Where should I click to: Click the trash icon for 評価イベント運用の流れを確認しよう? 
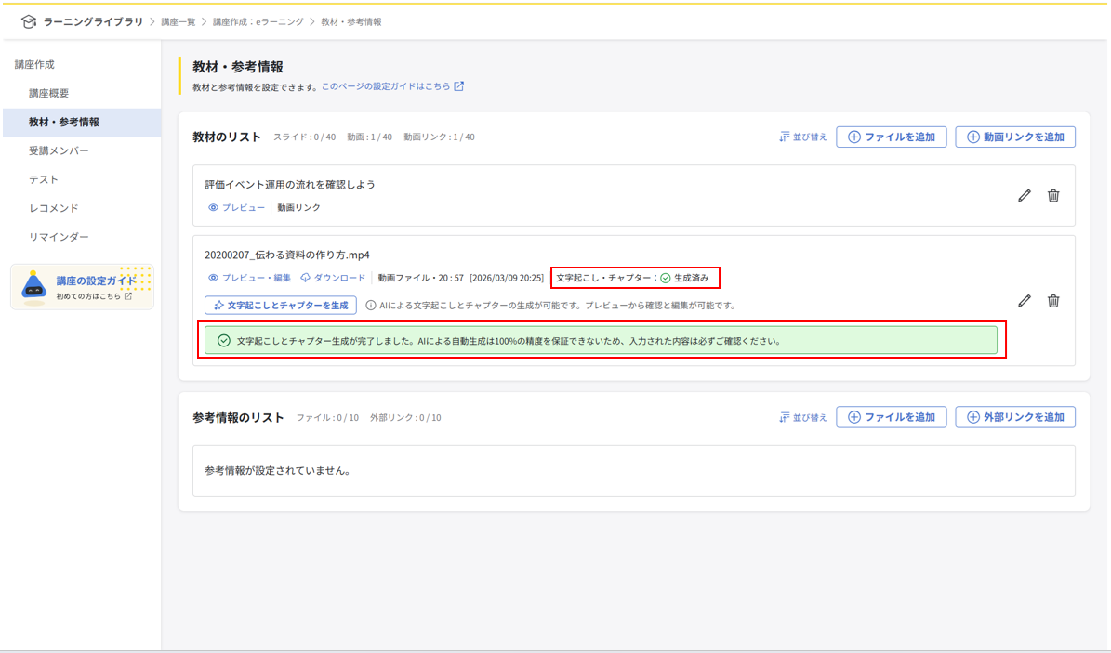click(x=1053, y=196)
